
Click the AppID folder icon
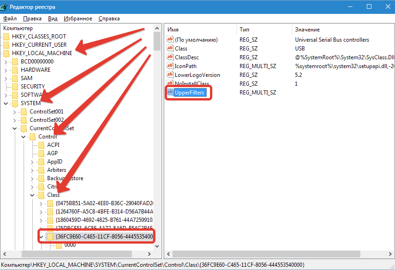point(42,162)
